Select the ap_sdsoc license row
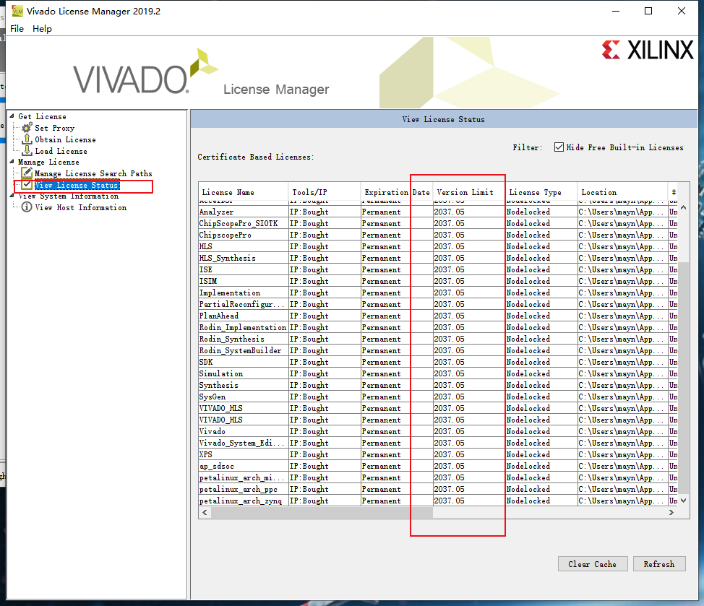 tap(438, 466)
